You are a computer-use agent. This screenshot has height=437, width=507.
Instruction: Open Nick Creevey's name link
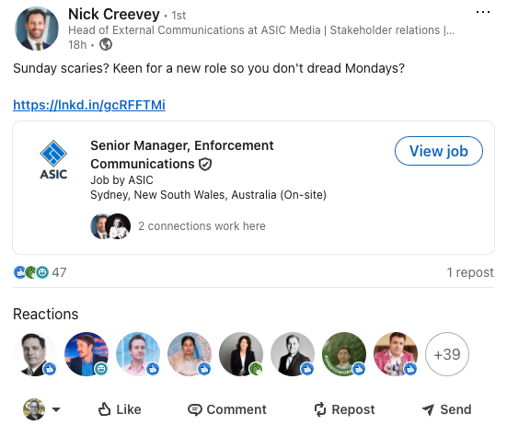114,14
